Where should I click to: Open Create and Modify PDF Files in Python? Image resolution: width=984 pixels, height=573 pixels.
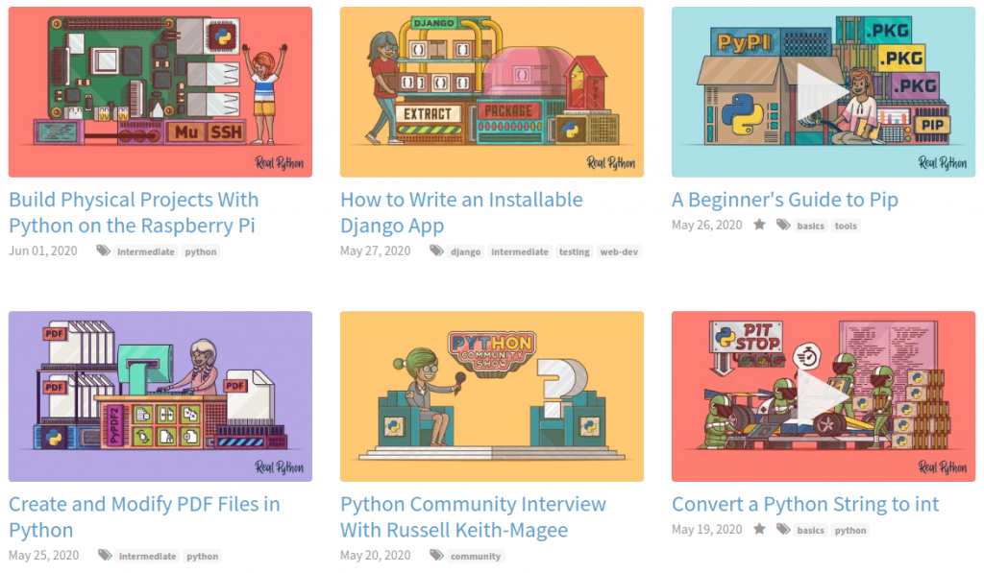pyautogui.click(x=144, y=517)
